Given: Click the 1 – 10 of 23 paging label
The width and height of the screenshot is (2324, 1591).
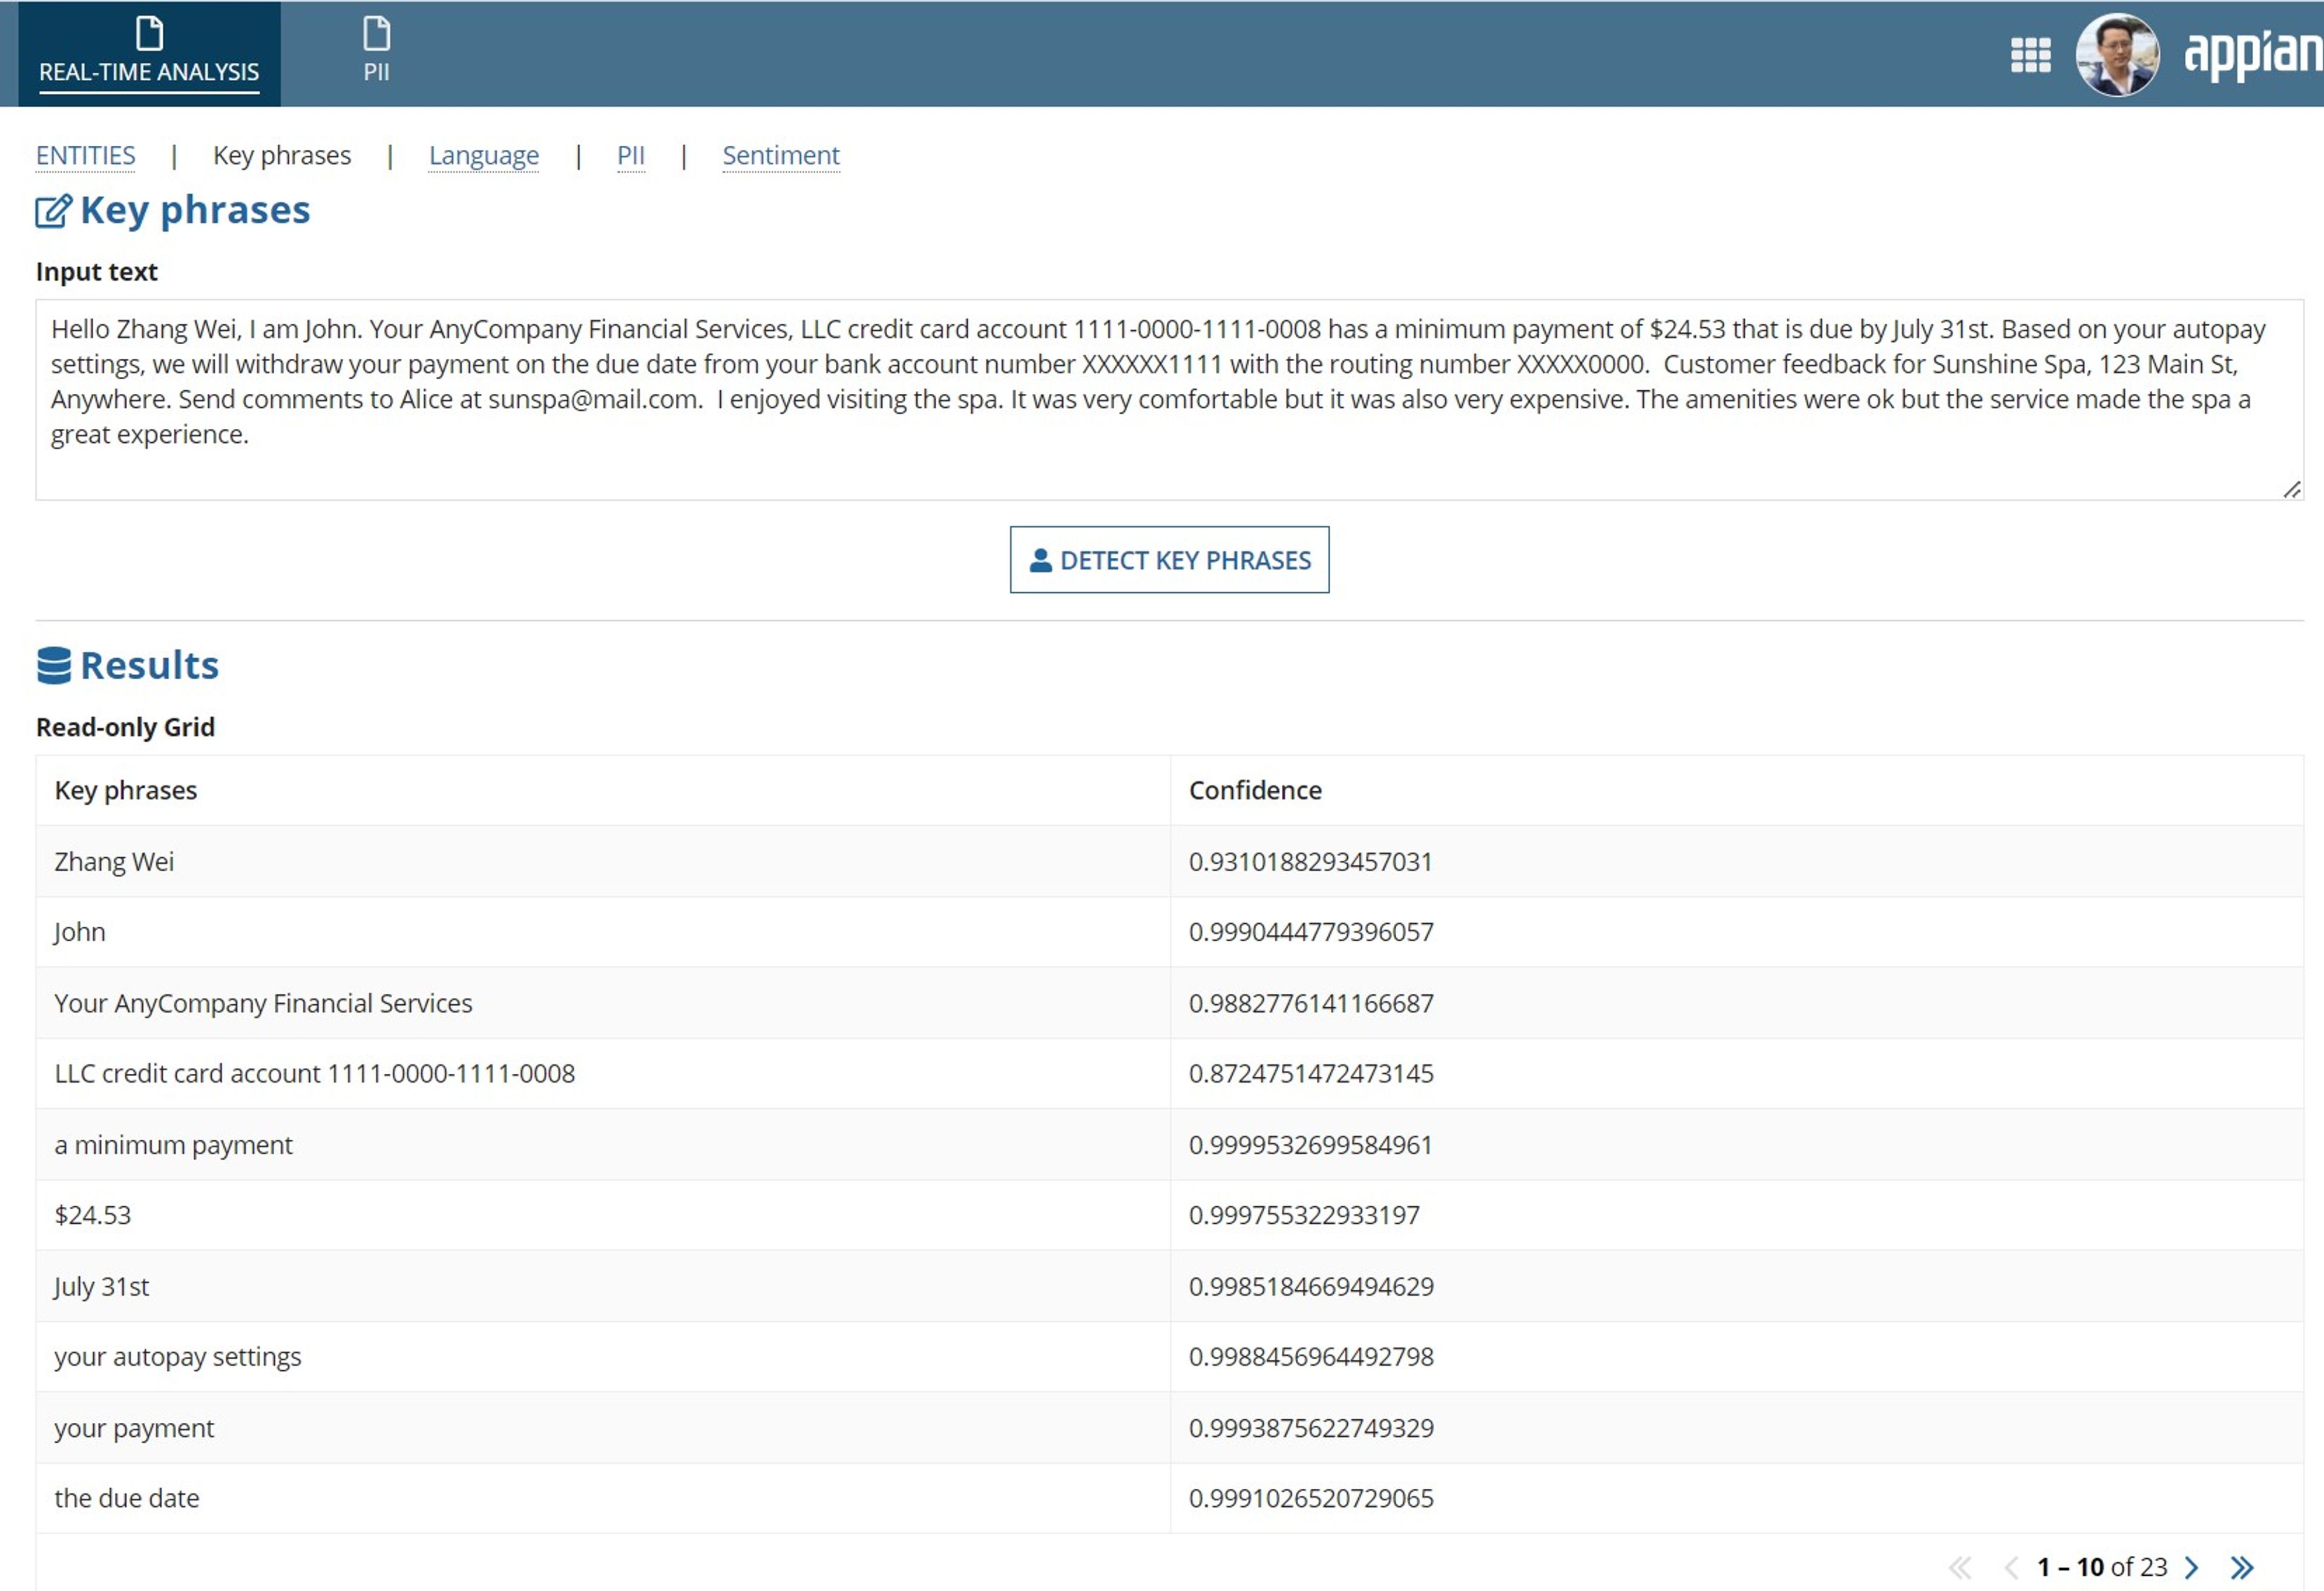Looking at the screenshot, I should click(2102, 1567).
